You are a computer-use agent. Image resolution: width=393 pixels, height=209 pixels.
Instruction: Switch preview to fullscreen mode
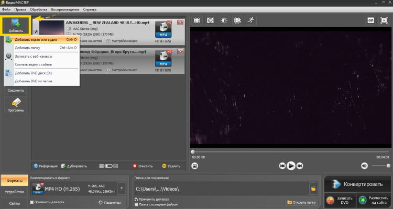384,20
